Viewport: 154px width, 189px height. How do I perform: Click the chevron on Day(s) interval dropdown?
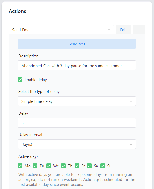(131, 144)
